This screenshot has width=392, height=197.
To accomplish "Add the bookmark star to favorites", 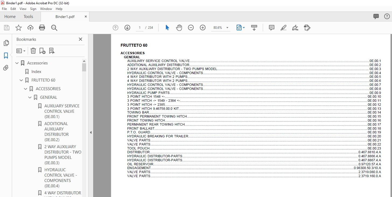I will click(19, 28).
